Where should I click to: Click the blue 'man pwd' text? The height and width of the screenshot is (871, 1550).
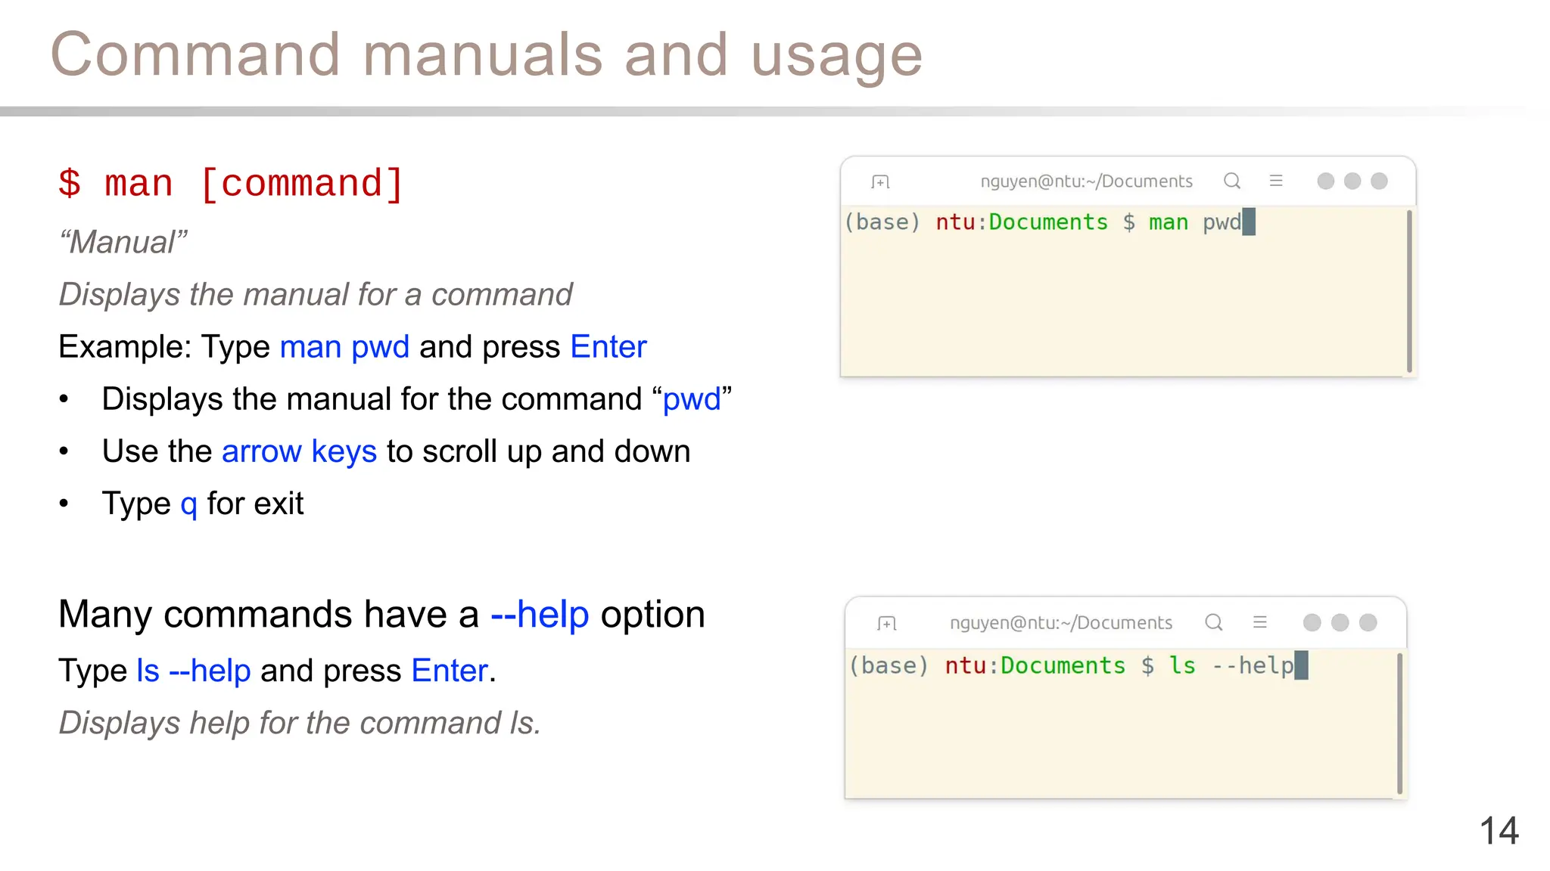pyautogui.click(x=344, y=347)
